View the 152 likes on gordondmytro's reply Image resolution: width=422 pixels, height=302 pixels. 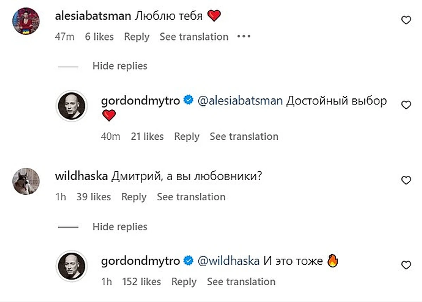(141, 282)
